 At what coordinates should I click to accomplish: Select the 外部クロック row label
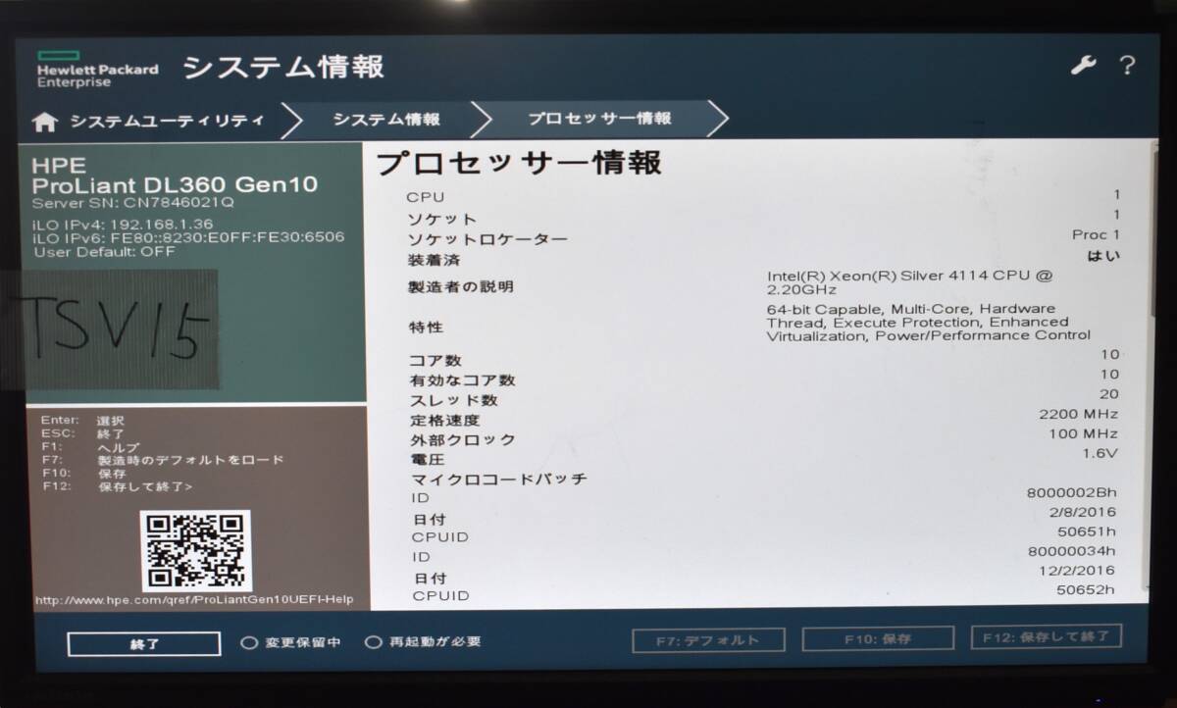(x=463, y=440)
